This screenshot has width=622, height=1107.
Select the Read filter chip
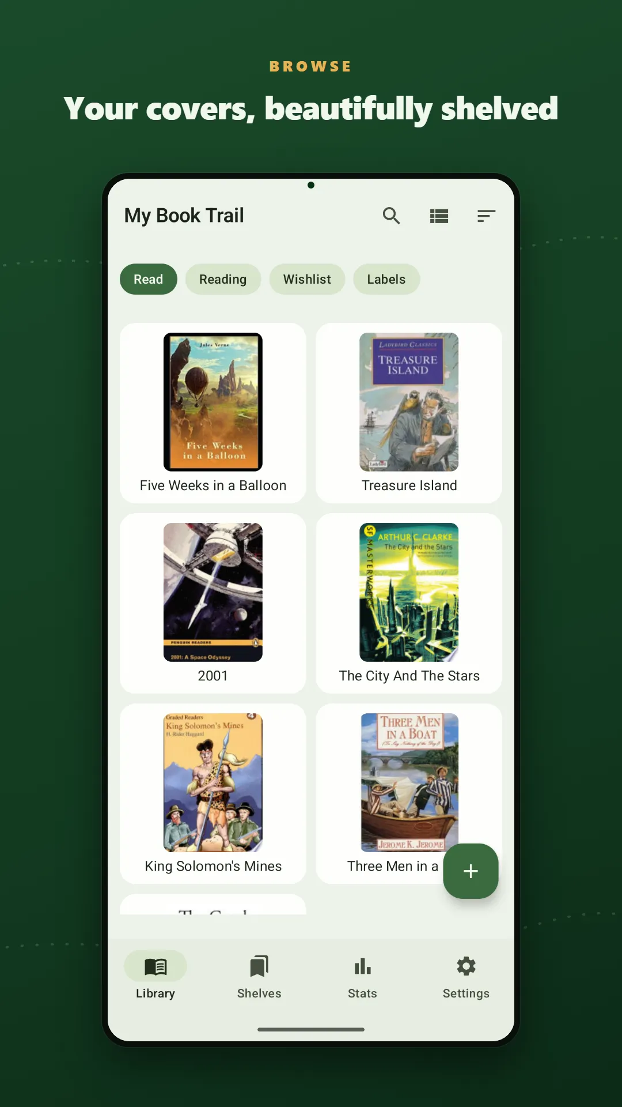click(149, 279)
